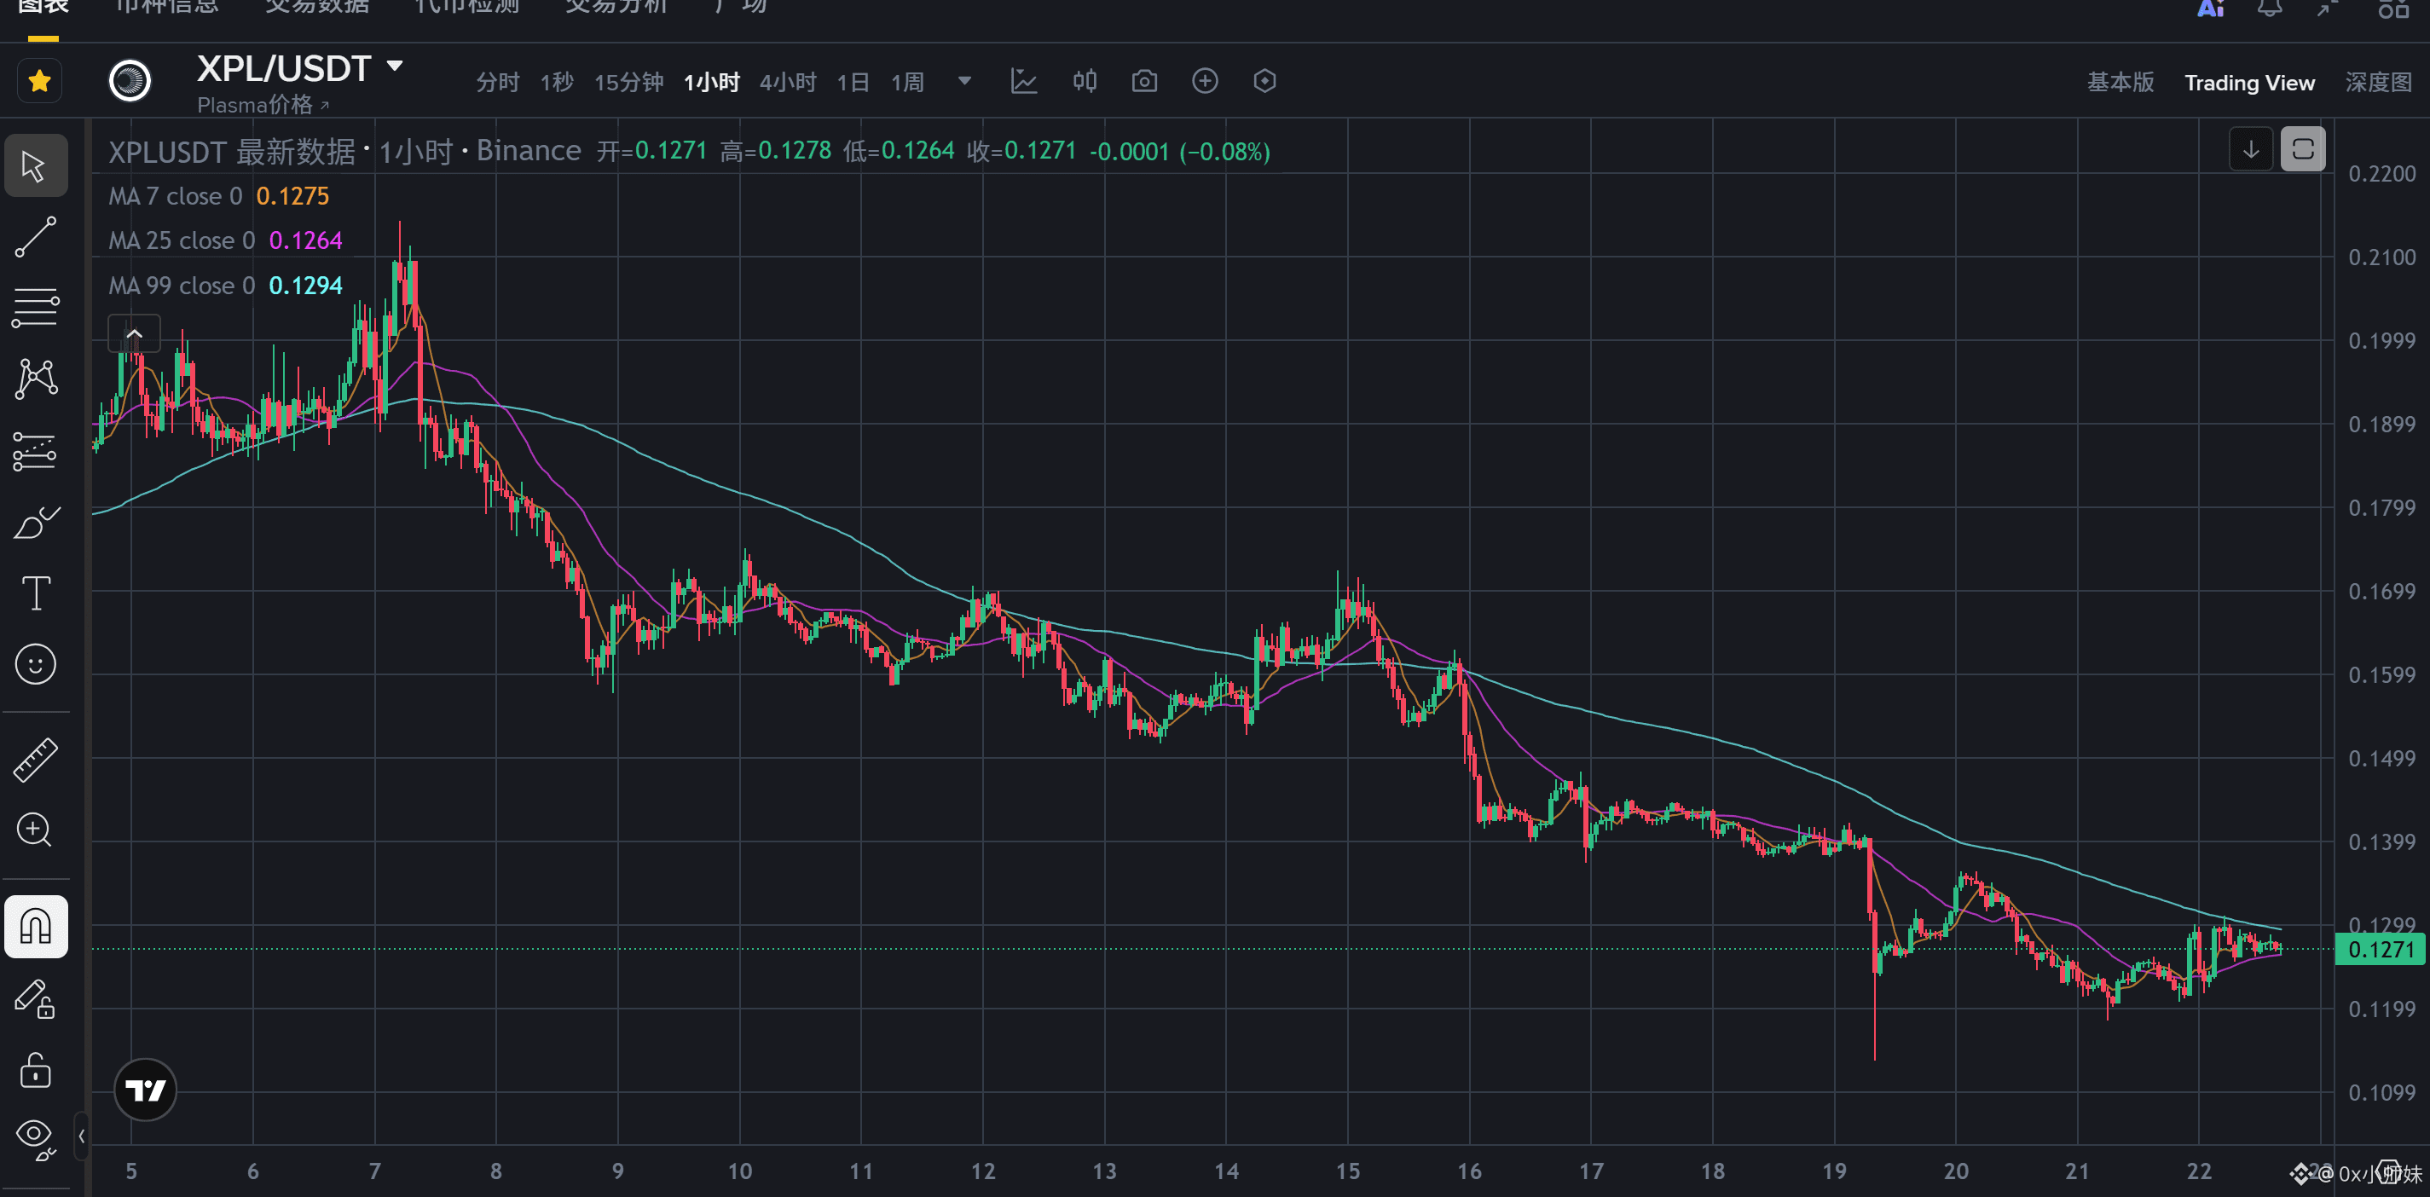Click the 基本版 basic version button
Image resolution: width=2430 pixels, height=1197 pixels.
(2120, 82)
